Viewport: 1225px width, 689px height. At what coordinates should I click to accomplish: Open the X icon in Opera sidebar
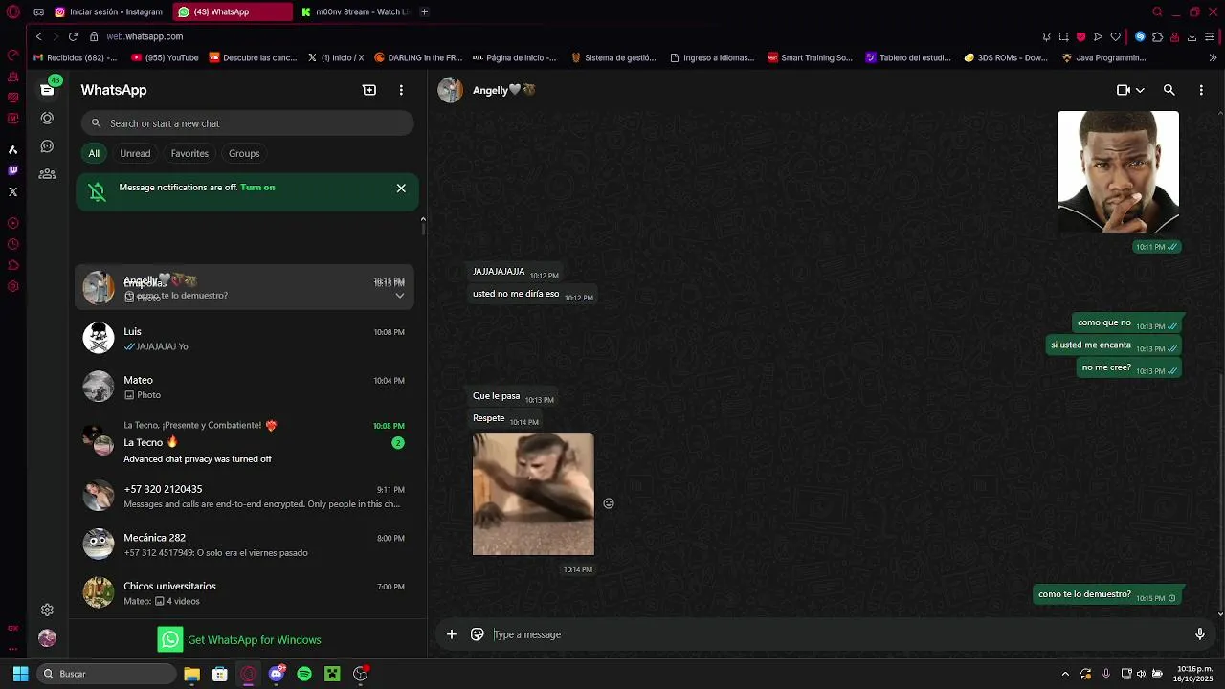[x=12, y=191]
